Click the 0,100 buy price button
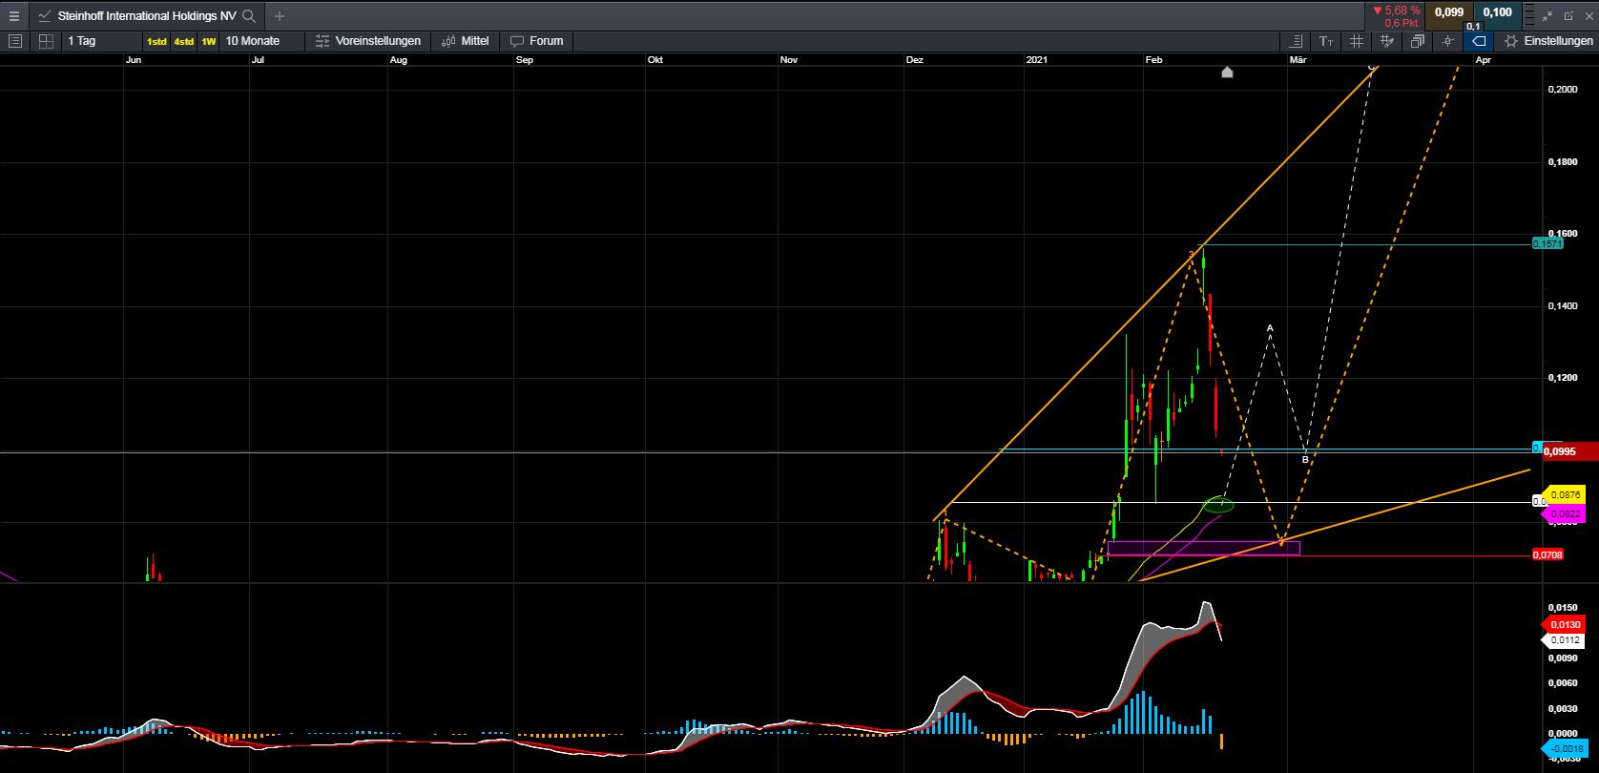 [1498, 12]
